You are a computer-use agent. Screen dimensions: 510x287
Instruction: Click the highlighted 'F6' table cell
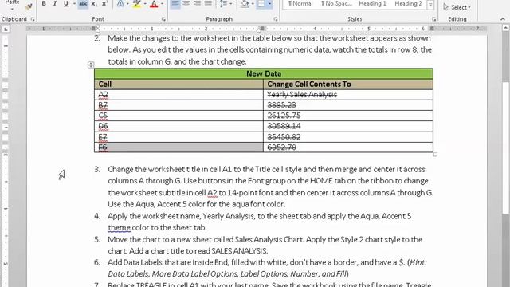click(x=178, y=147)
